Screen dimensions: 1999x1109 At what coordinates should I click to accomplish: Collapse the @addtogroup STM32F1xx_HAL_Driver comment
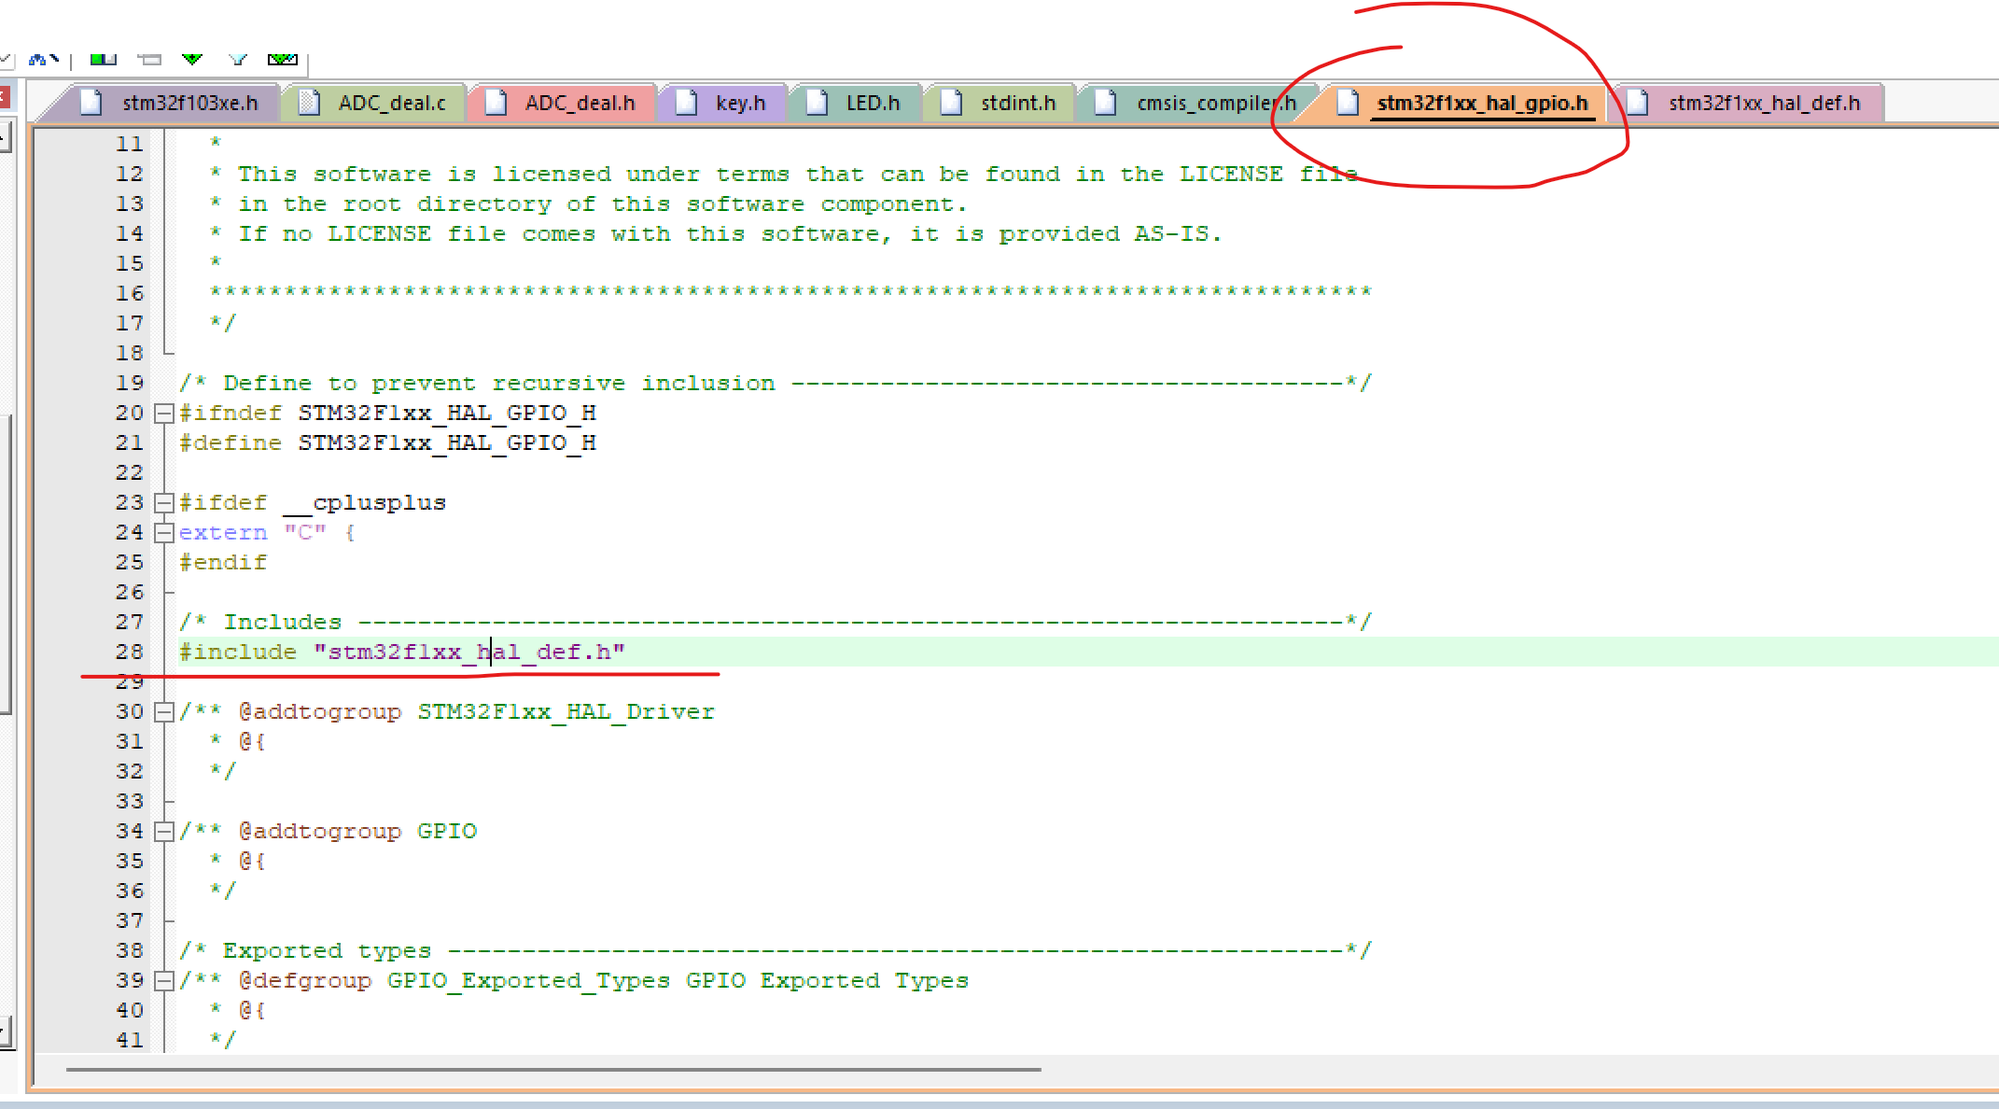pos(164,711)
